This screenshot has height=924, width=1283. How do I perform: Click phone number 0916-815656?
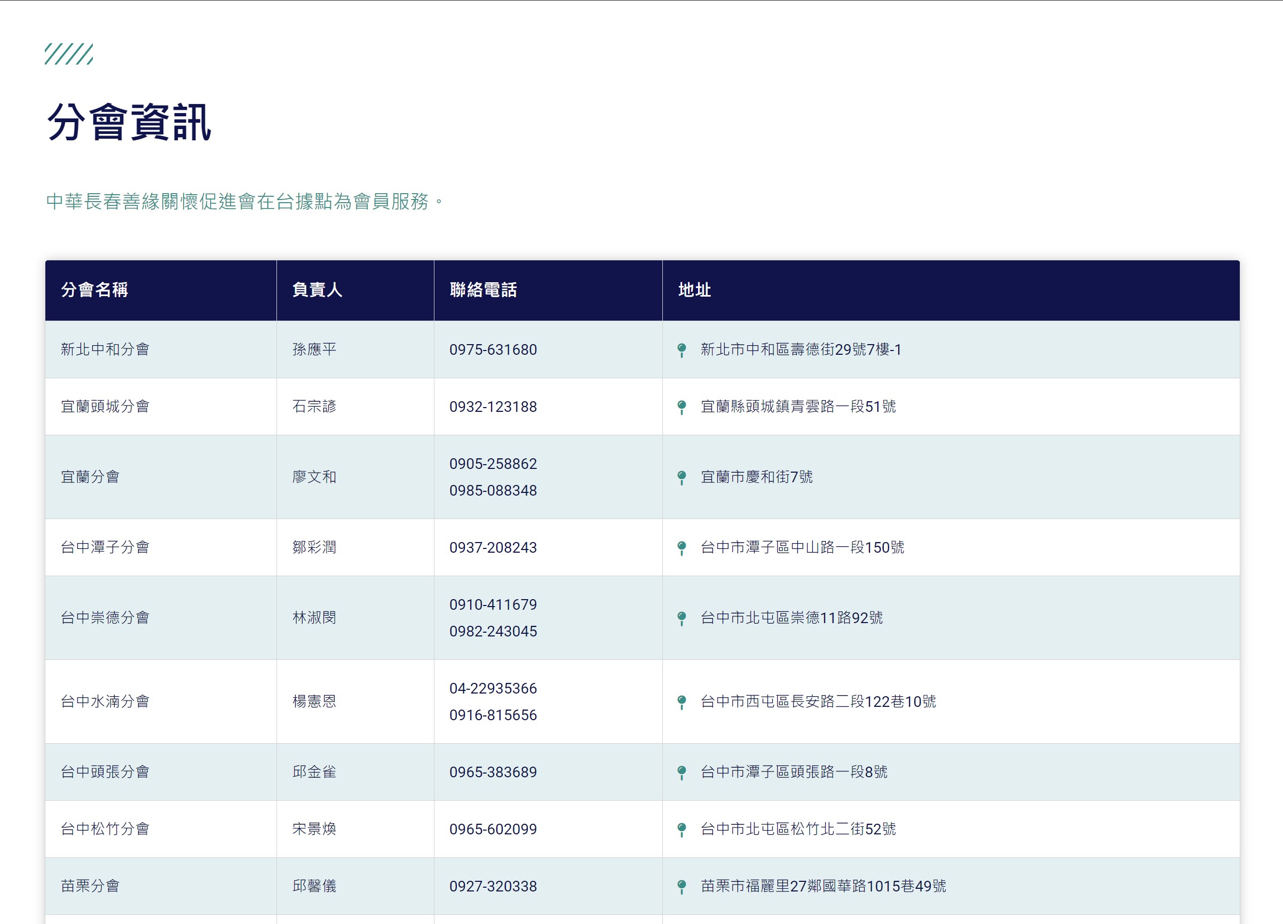pyautogui.click(x=493, y=715)
